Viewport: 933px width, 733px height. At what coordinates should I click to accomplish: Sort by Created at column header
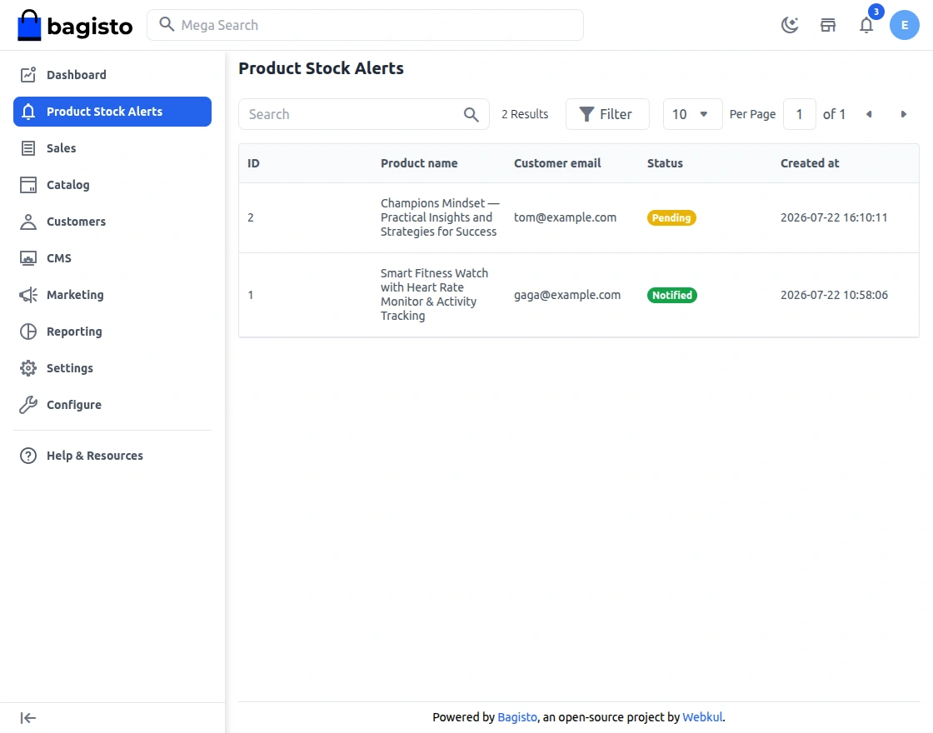click(810, 163)
